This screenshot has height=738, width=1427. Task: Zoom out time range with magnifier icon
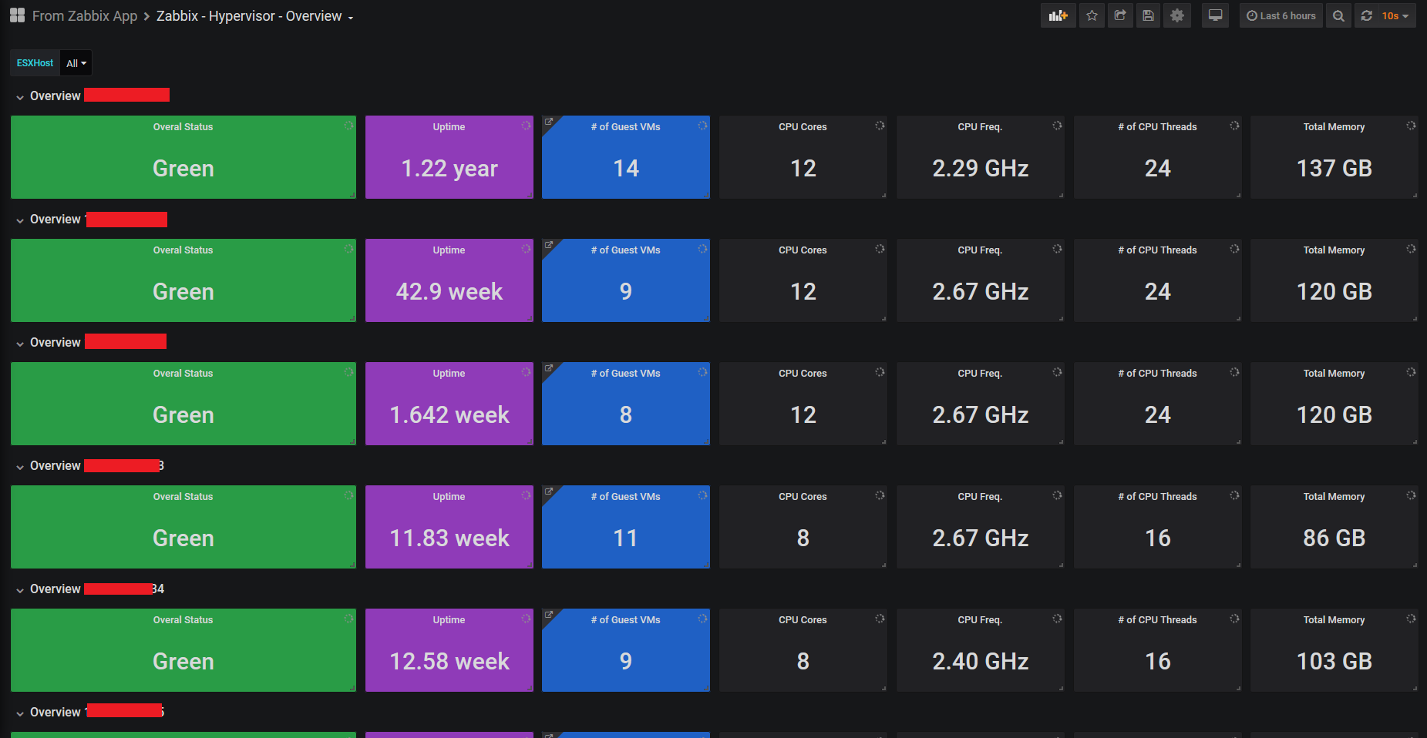[x=1339, y=15]
